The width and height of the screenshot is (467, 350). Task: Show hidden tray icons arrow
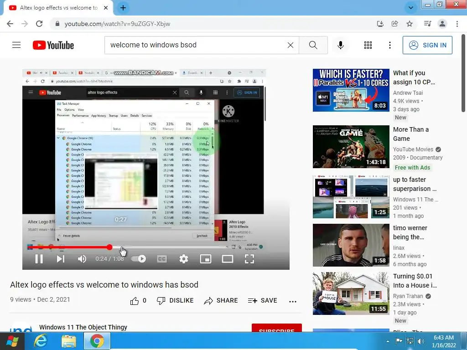(388, 341)
